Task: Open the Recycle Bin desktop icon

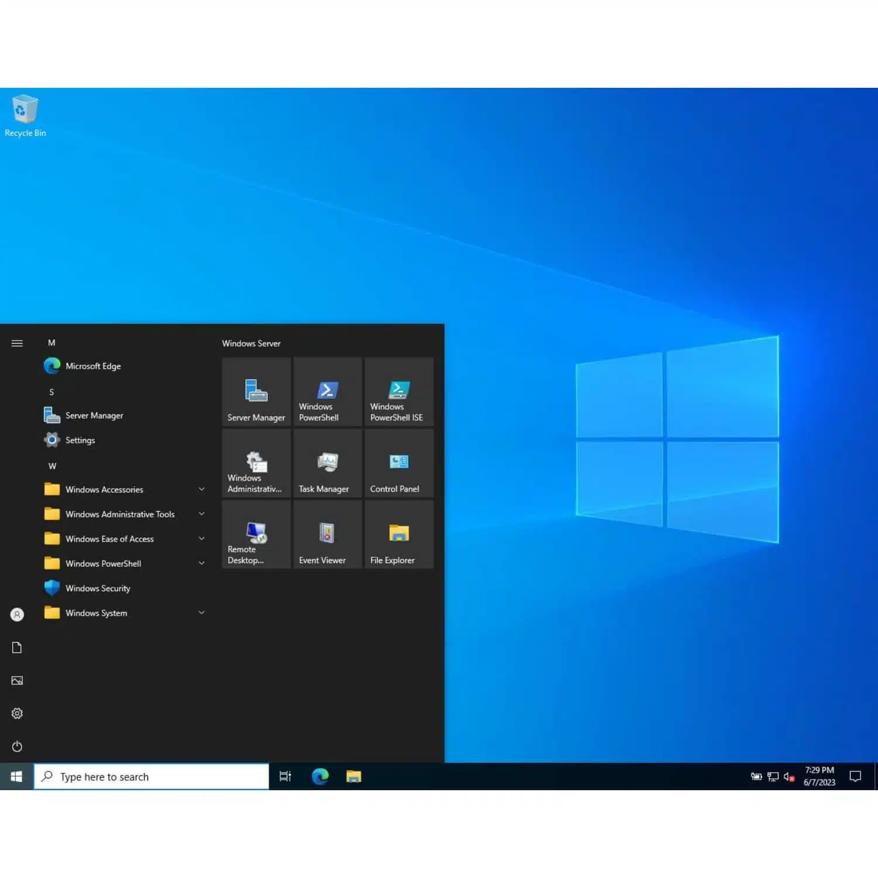Action: [x=25, y=116]
